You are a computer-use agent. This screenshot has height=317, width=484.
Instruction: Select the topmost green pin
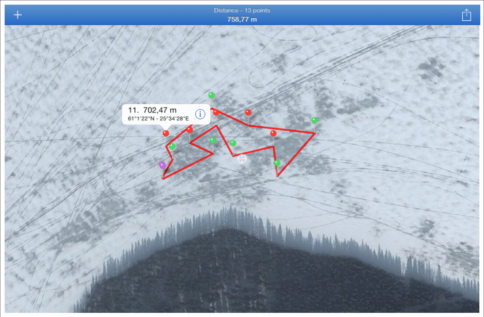(211, 95)
